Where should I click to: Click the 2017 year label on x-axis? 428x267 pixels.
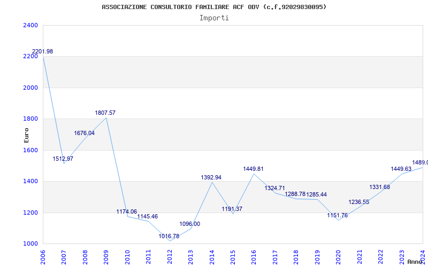click(275, 257)
